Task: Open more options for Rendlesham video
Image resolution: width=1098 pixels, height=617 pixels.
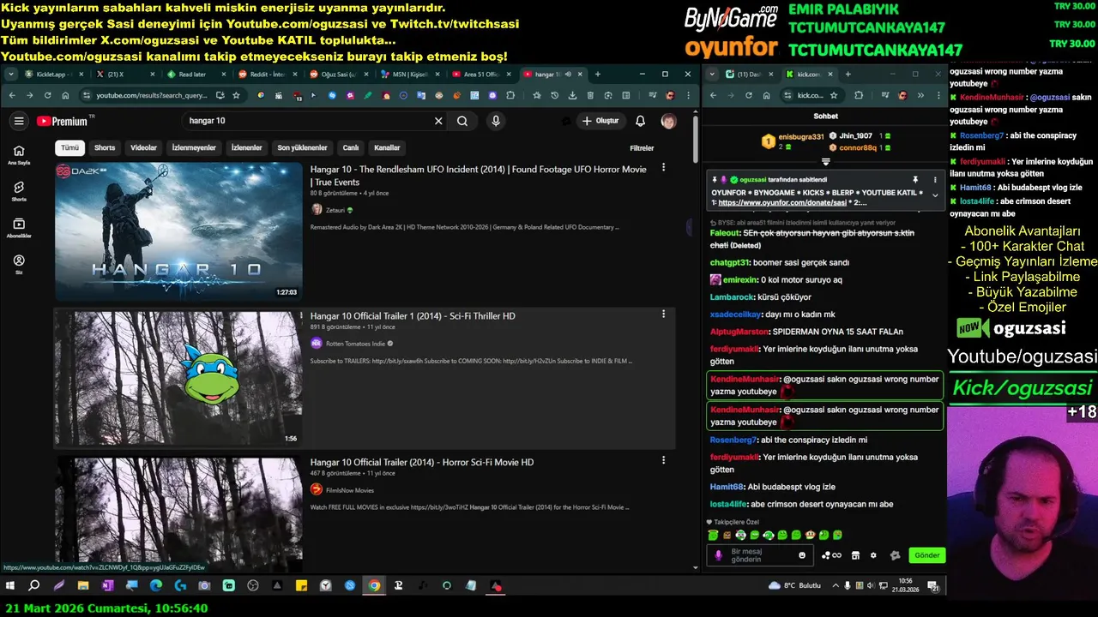Action: [663, 168]
